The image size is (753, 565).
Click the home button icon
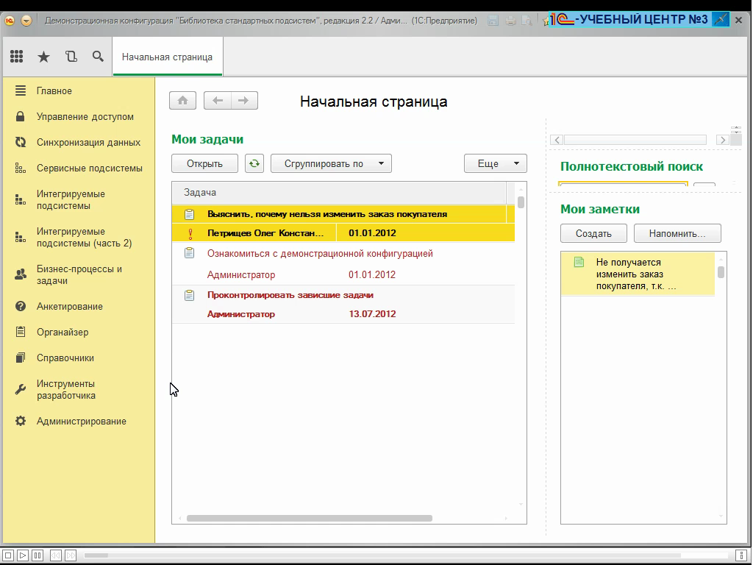(182, 100)
